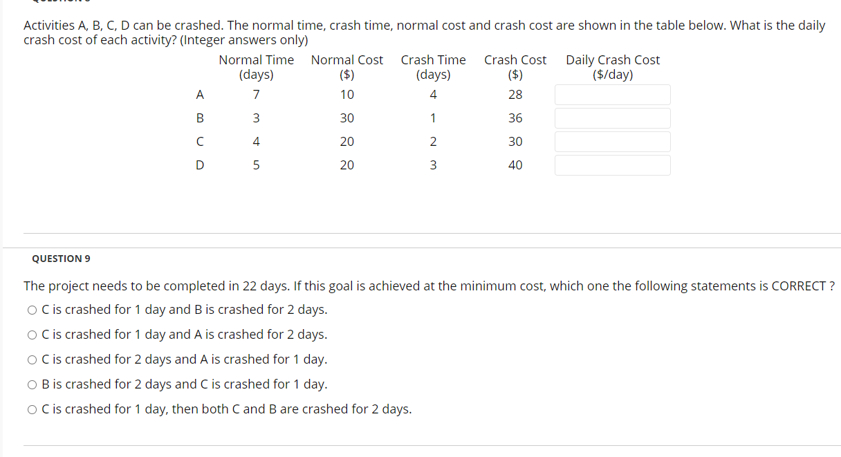Click the daily crash cost field for activity B
The image size is (841, 457).
coord(612,118)
